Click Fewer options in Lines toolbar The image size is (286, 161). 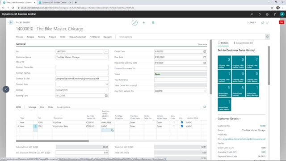pos(63,107)
